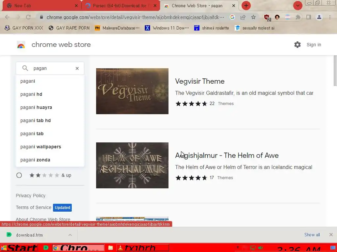Click the striped flag extension icon

coord(288,17)
